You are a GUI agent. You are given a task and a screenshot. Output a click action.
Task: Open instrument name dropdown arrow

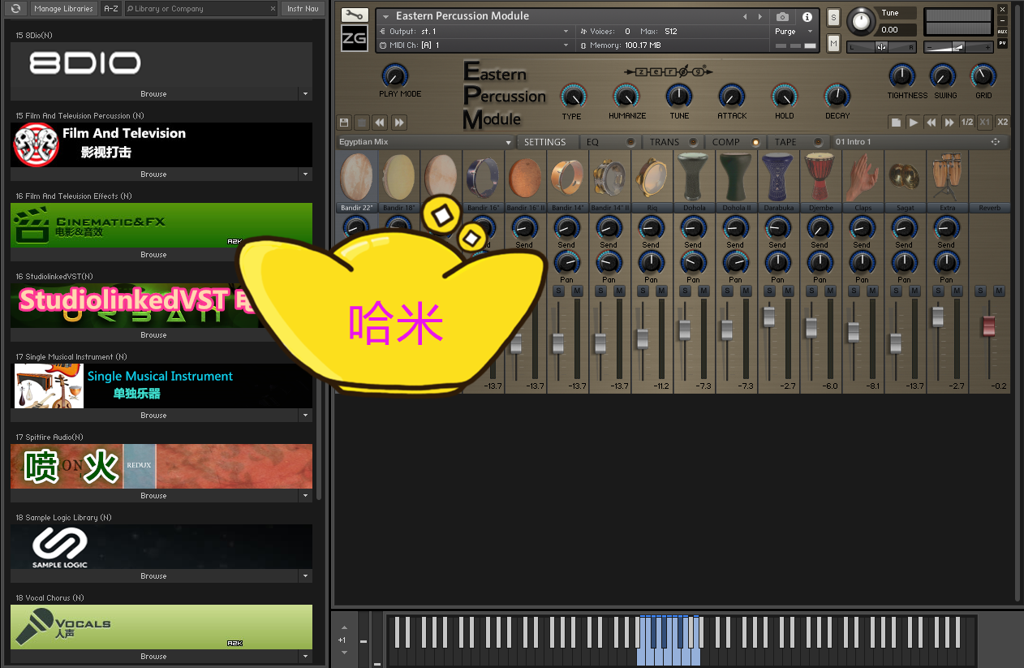tap(385, 16)
